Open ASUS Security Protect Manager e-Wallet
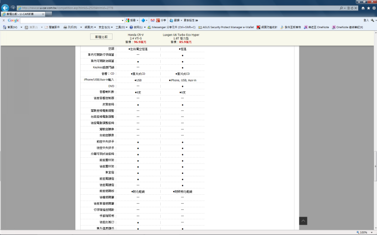 226,27
